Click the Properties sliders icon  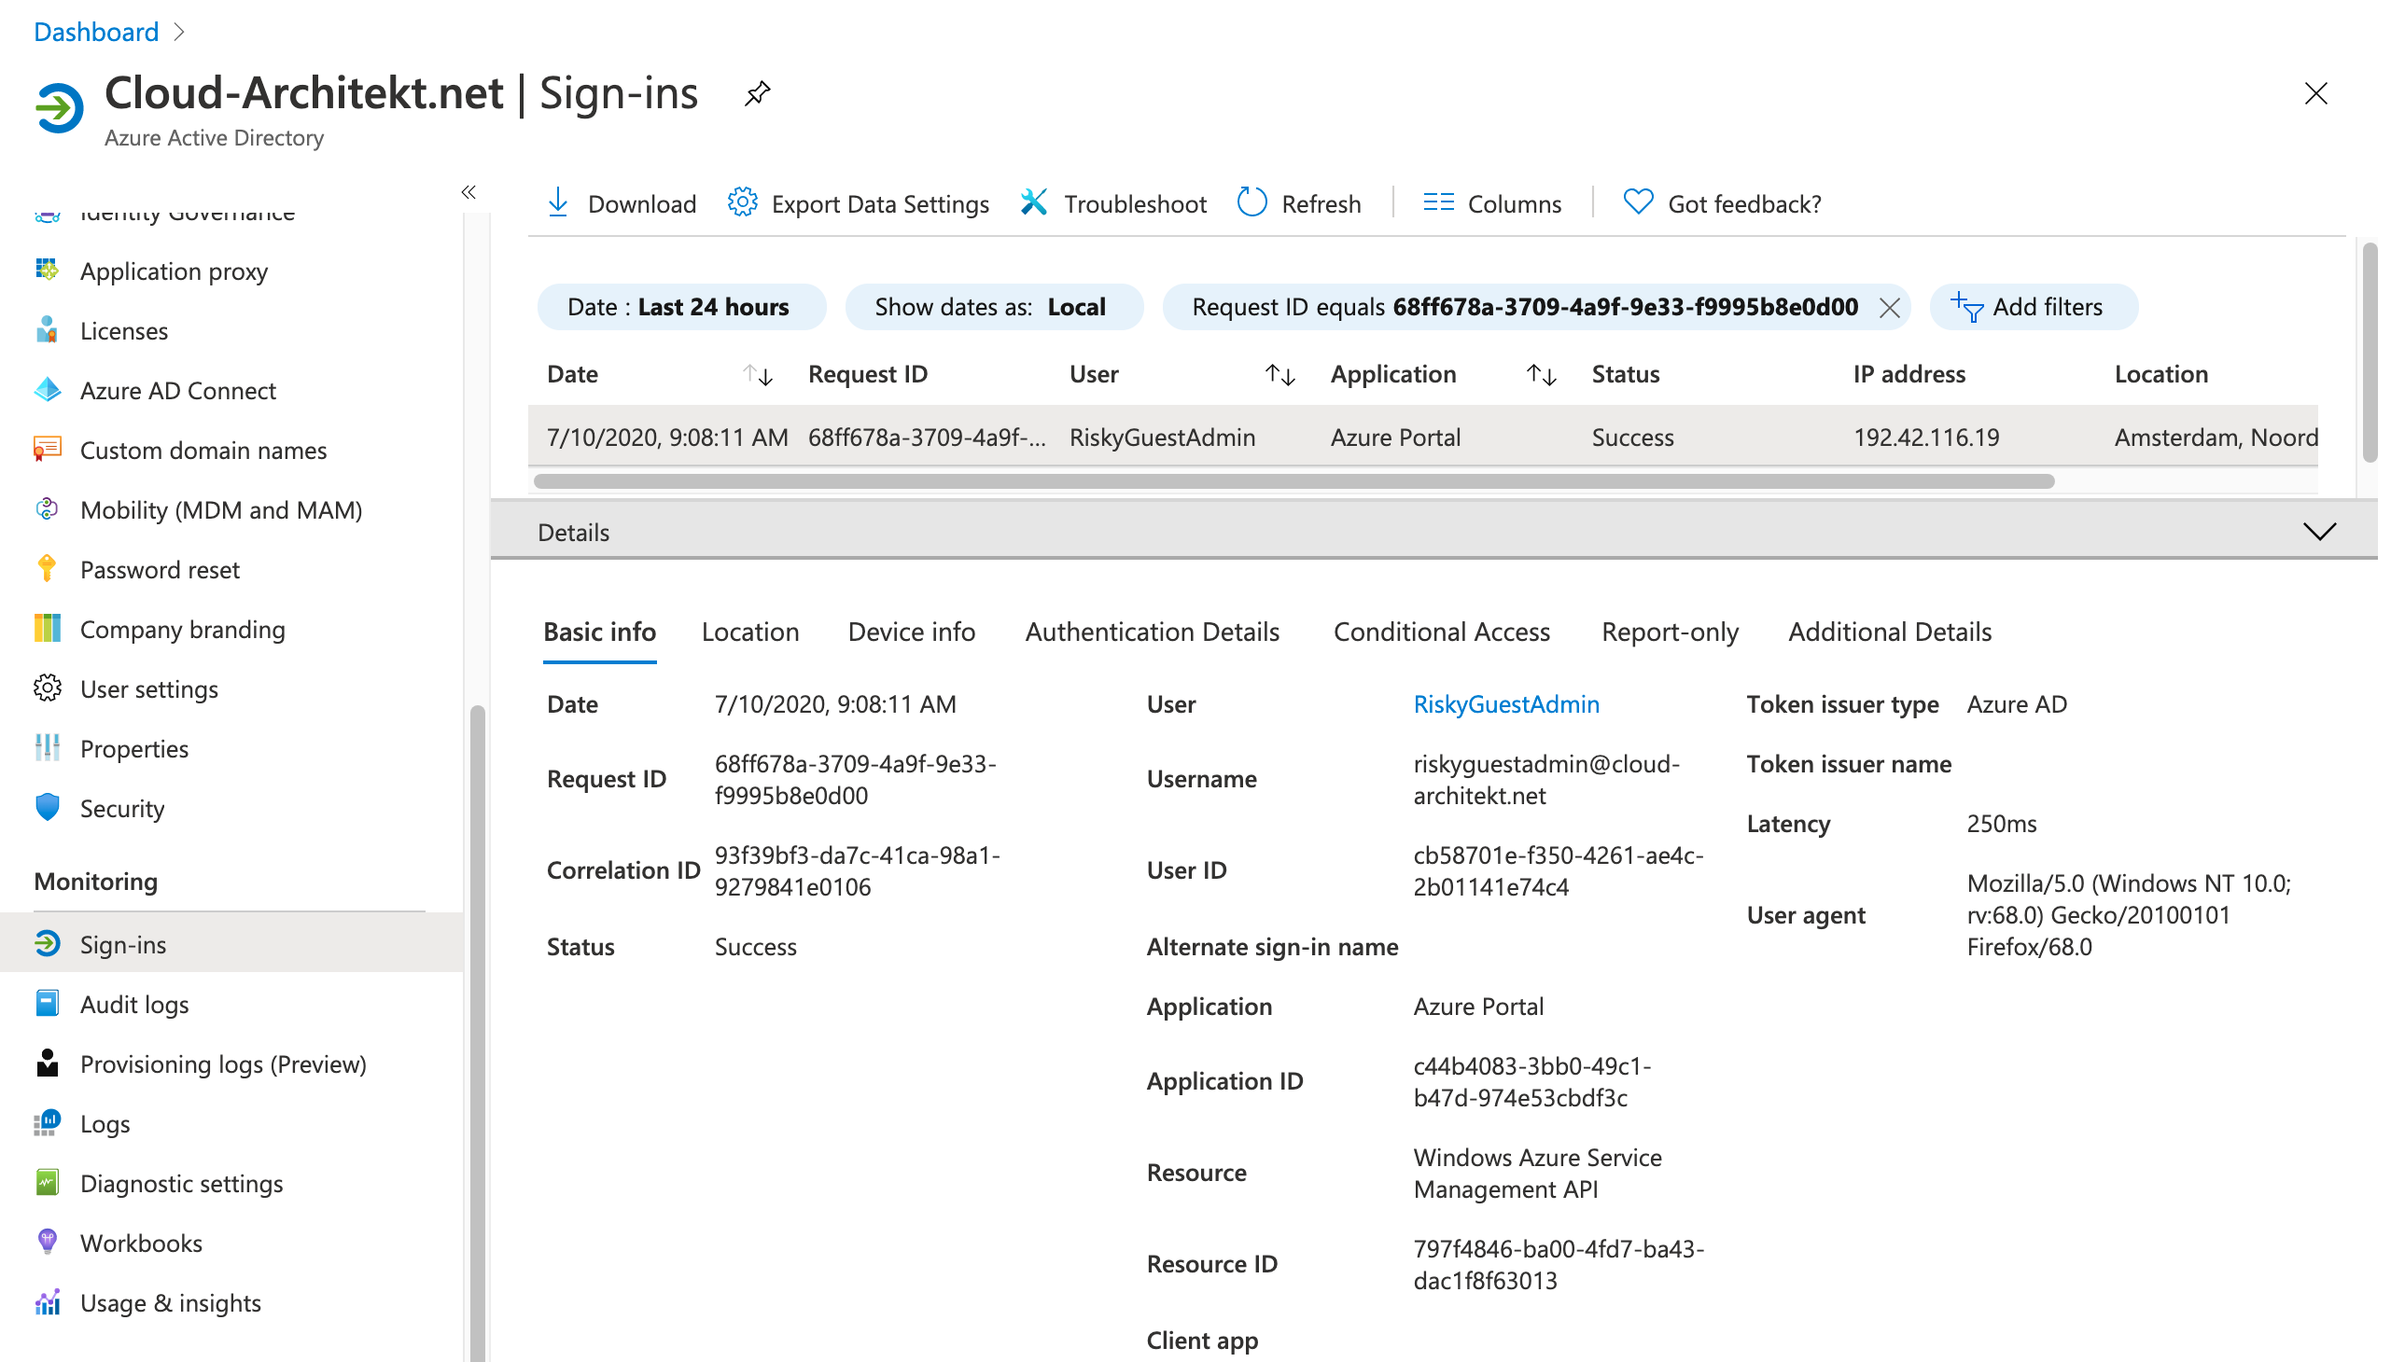point(47,748)
